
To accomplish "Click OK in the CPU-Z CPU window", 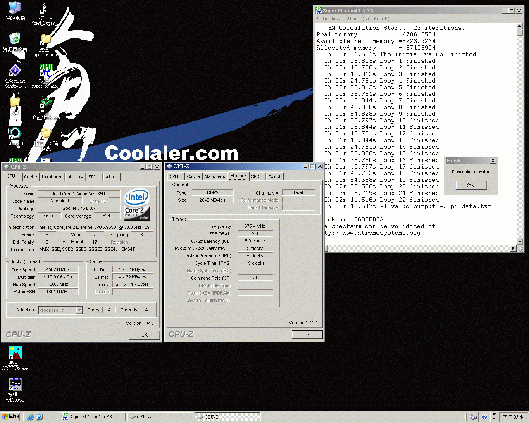I will click(144, 335).
